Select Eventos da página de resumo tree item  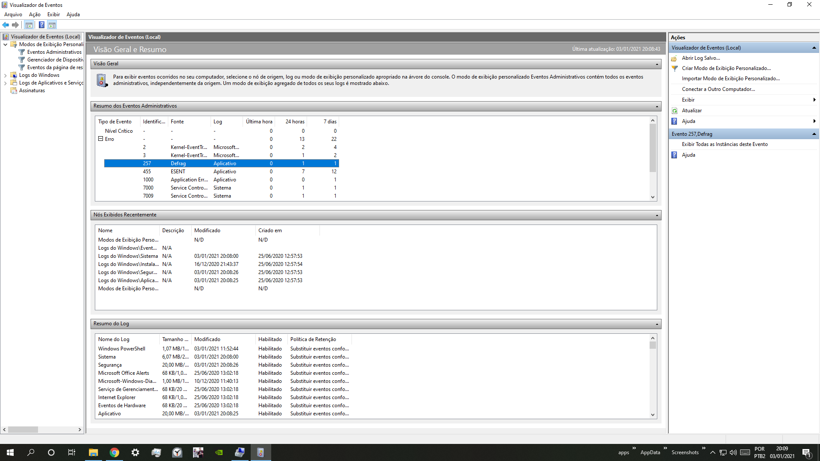point(55,67)
